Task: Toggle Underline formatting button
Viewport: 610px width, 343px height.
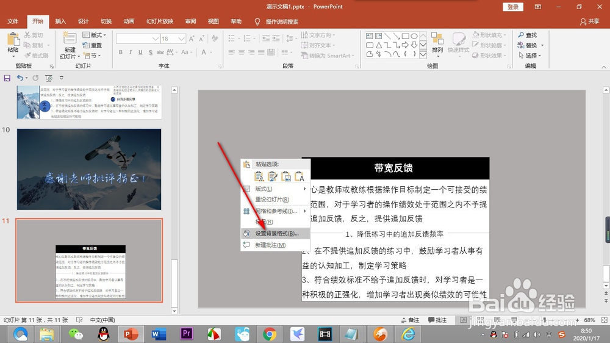Action: pos(140,52)
